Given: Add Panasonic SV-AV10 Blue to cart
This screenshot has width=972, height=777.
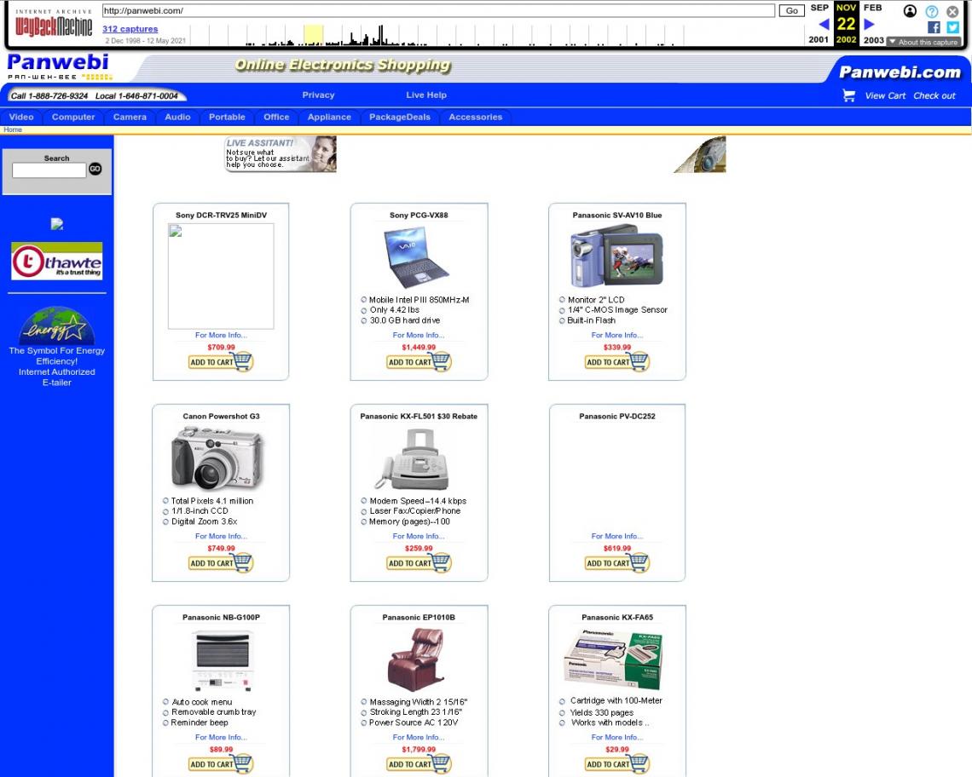Looking at the screenshot, I should pos(616,362).
